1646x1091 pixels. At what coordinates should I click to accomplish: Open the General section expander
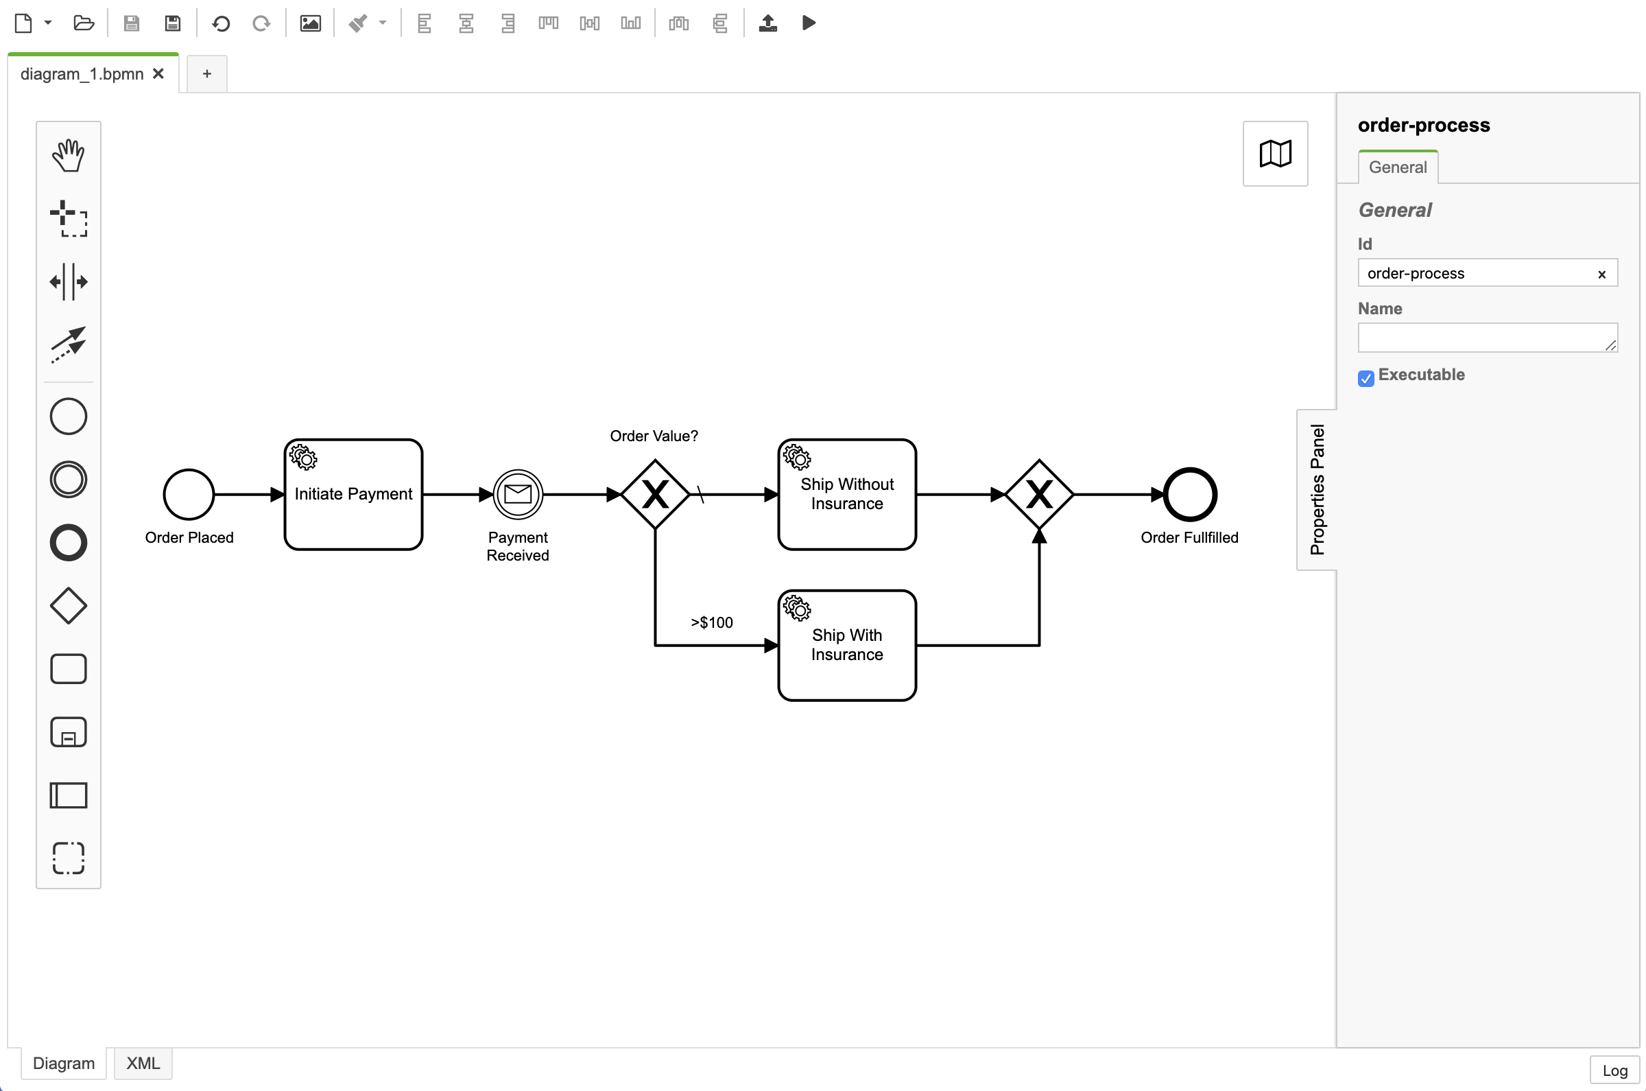[1396, 209]
